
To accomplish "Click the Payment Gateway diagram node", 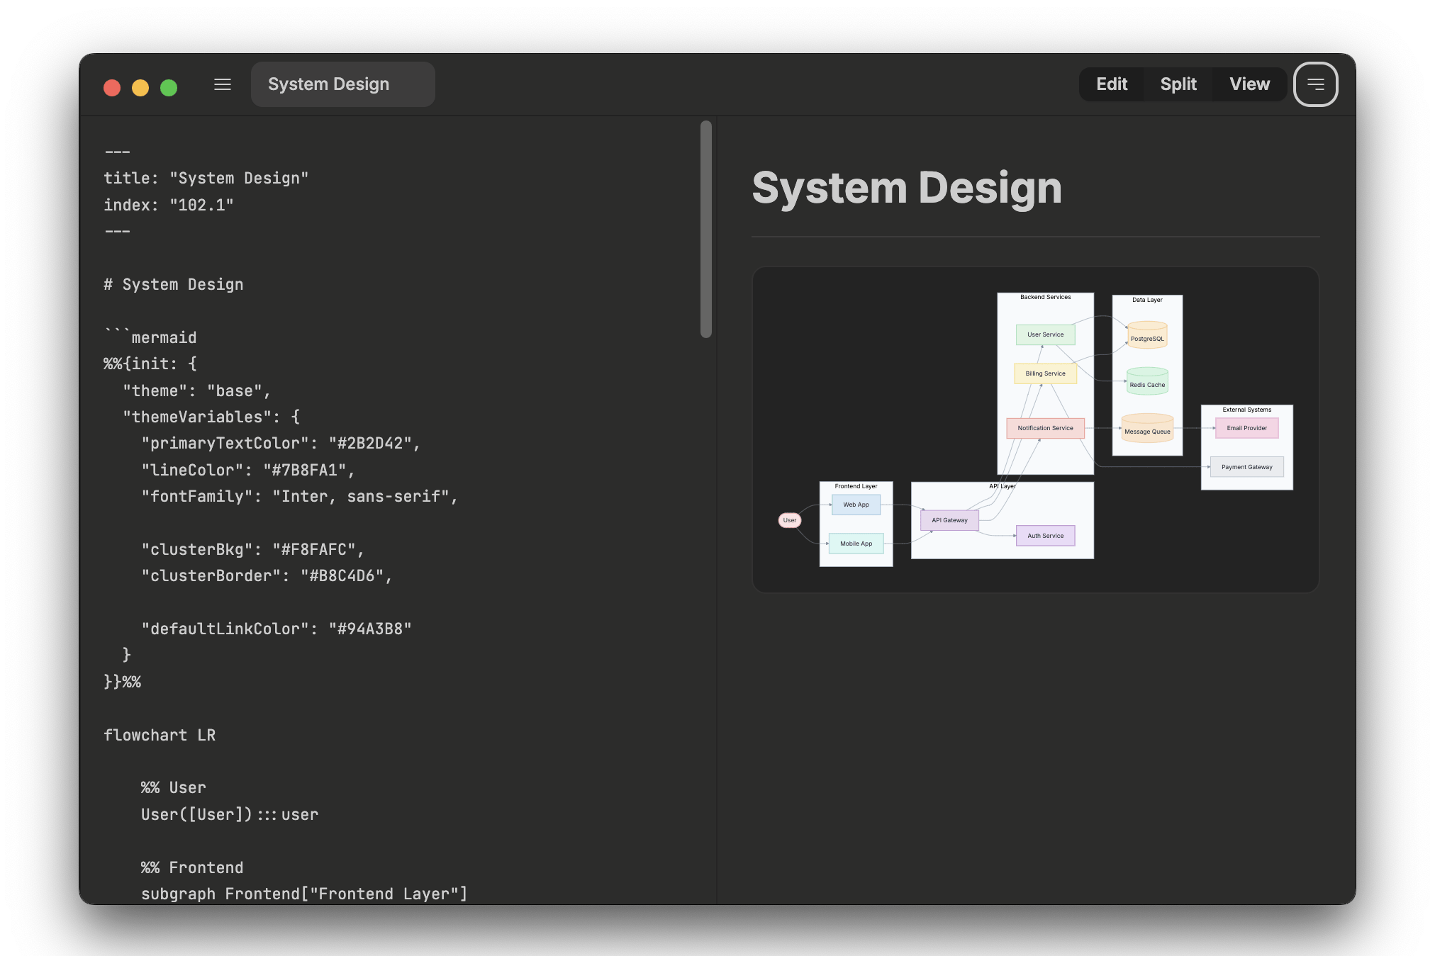I will coord(1246,467).
